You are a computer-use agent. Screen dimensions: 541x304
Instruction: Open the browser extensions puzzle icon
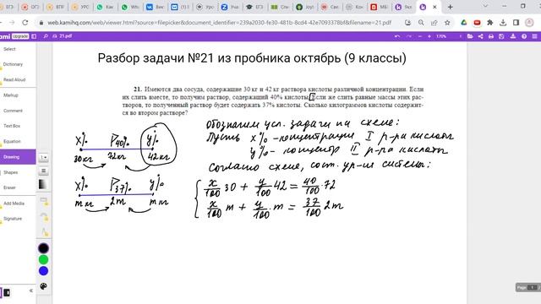pyautogui.click(x=490, y=23)
